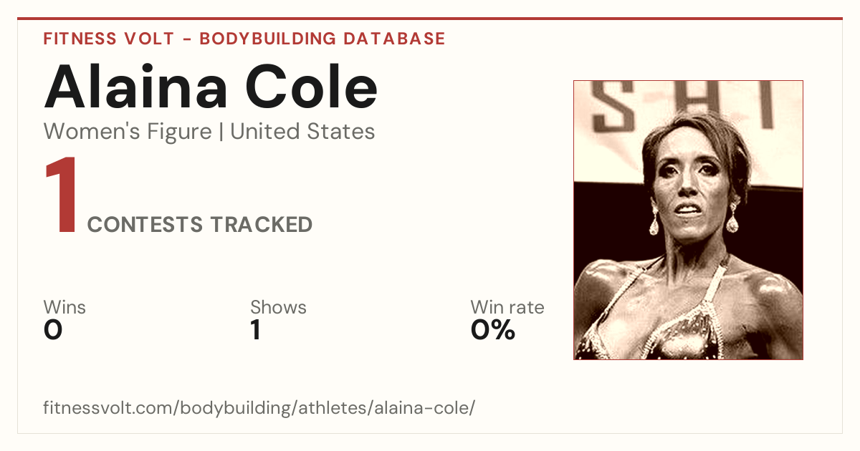This screenshot has width=860, height=451.
Task: Open the athlete photo thumbnail
Action: tap(688, 220)
